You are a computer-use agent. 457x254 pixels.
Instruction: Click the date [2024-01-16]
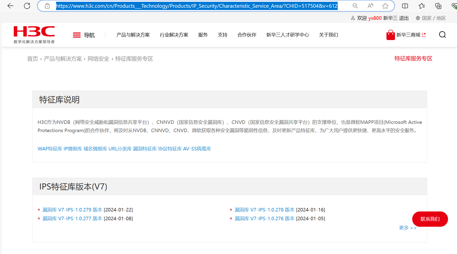point(311,210)
